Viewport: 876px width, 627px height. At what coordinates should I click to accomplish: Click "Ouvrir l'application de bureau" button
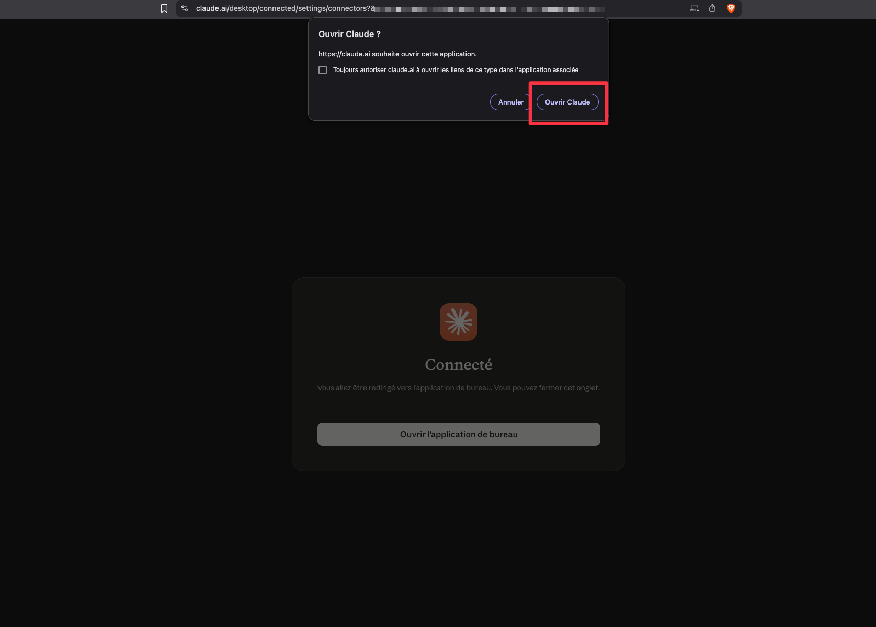[459, 434]
